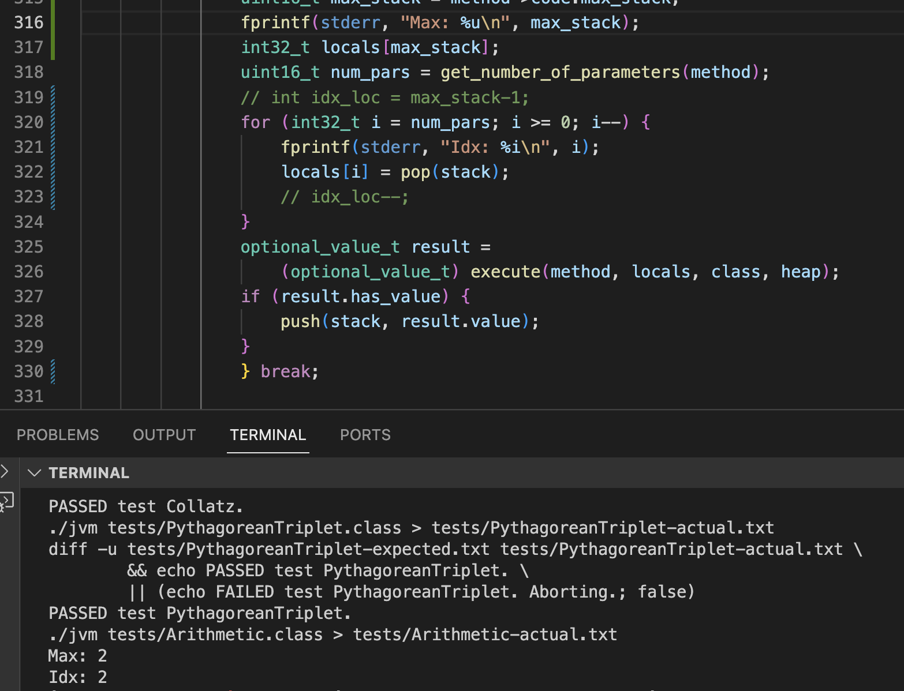This screenshot has height=691, width=904.
Task: Click line number 320 in the gutter
Action: pos(29,122)
